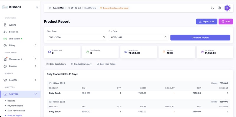Click the Gross Amount ₹1,550.00 value
The height and width of the screenshot is (117, 236).
click(x=134, y=53)
